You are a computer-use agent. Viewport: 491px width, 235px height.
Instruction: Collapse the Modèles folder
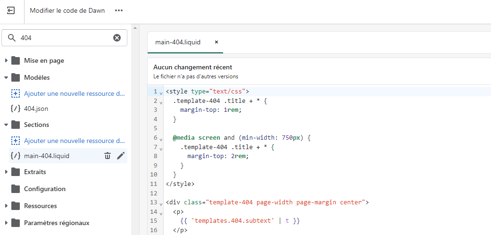click(6, 77)
